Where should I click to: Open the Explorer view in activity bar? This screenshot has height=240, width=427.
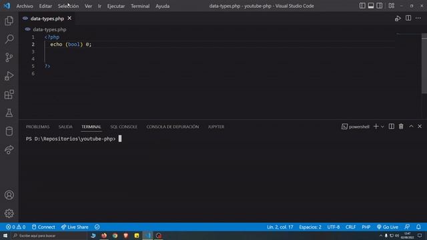click(x=9, y=21)
